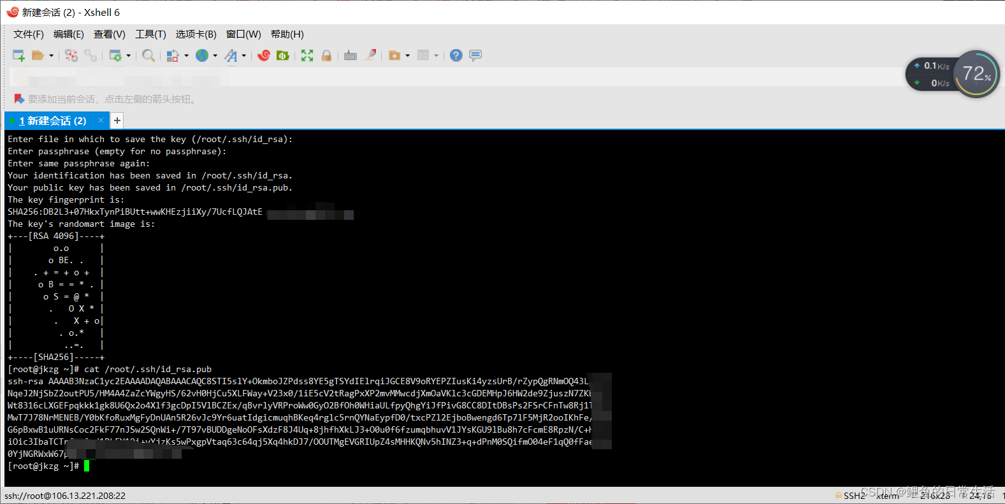
Task: Click the 'Enter file in which to save the key' line
Action: tap(150, 139)
